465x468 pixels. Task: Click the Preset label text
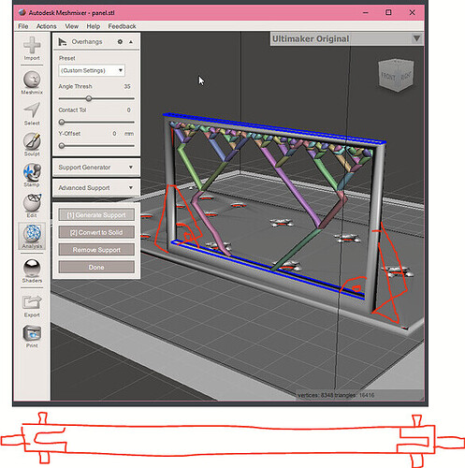click(x=66, y=58)
